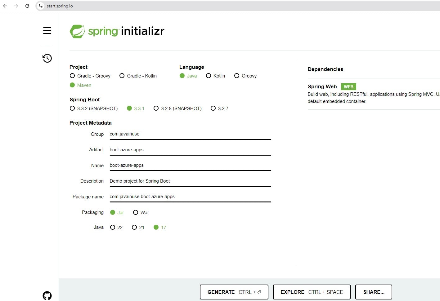The image size is (440, 301).
Task: Select Gradle - Groovy project type
Action: coord(90,76)
